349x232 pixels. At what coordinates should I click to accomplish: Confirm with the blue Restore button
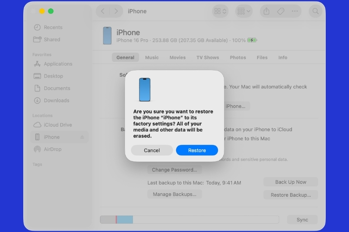(197, 150)
